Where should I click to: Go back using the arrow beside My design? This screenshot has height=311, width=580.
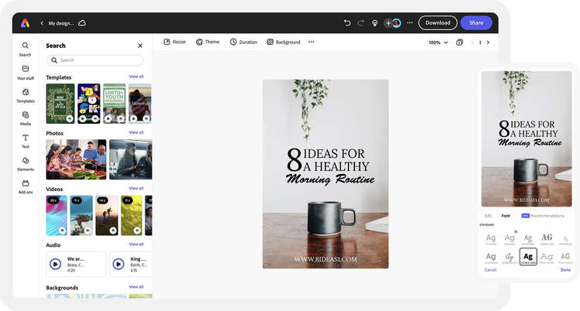tap(42, 23)
